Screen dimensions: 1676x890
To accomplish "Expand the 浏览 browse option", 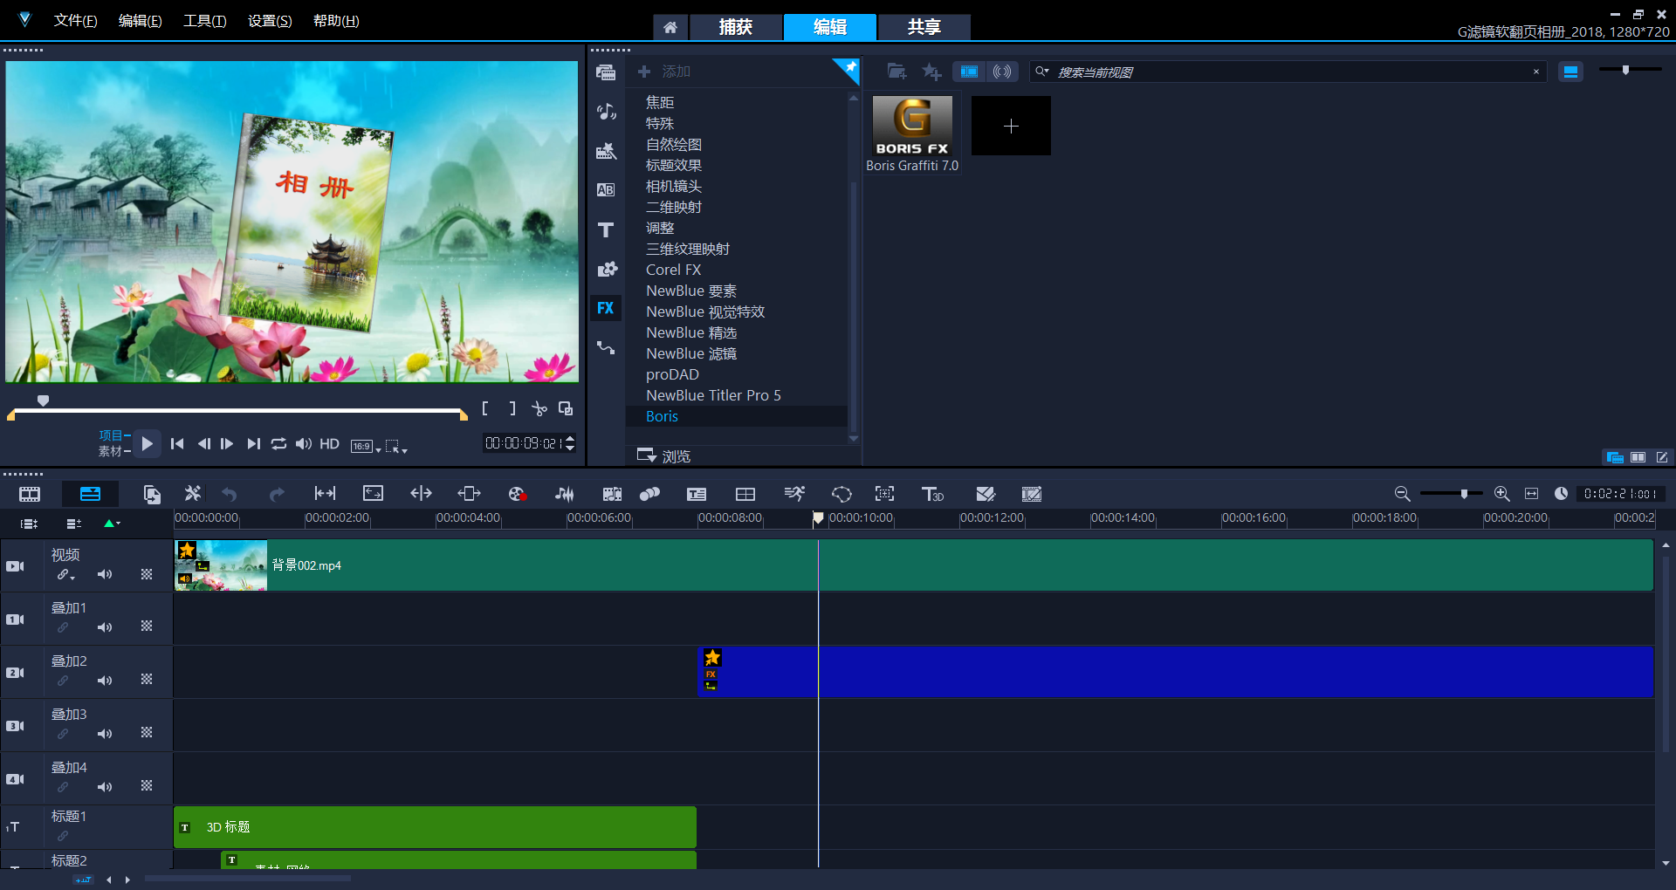I will coord(663,455).
